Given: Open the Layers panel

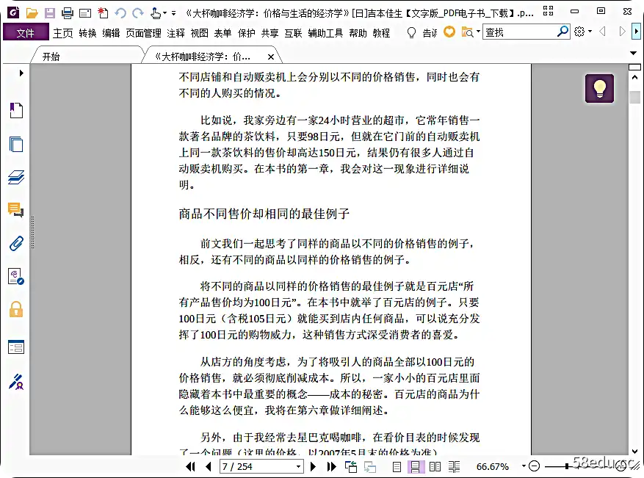Looking at the screenshot, I should click(16, 178).
